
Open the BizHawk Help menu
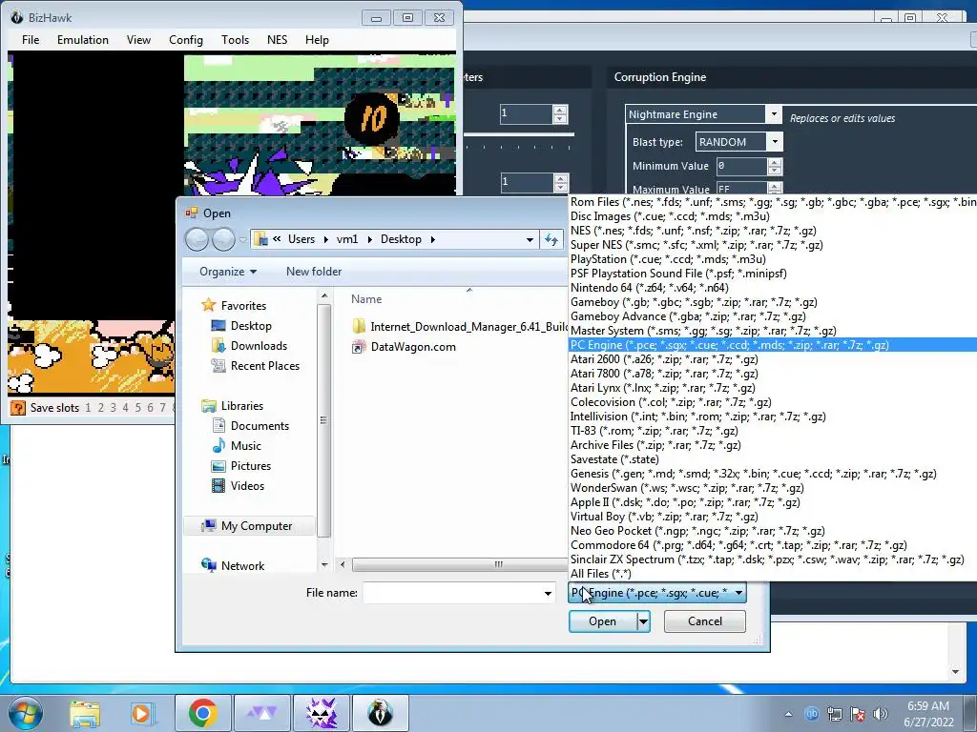317,40
